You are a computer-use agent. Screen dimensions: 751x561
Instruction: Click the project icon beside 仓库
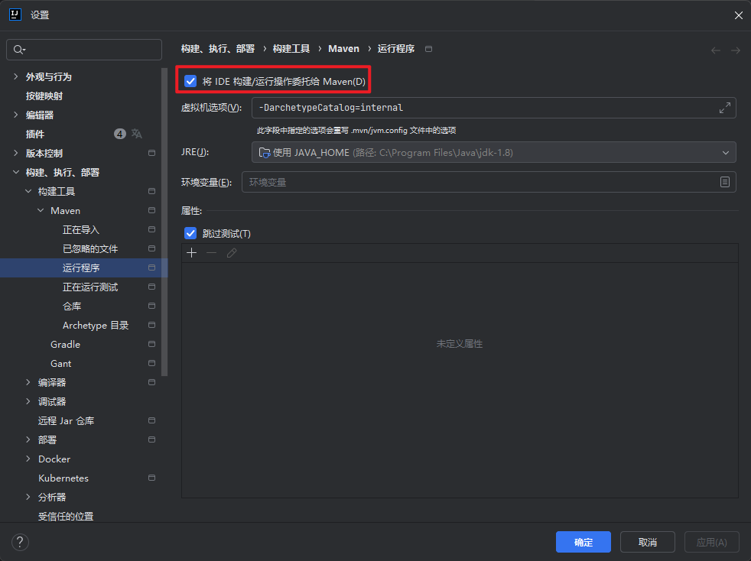pos(152,306)
